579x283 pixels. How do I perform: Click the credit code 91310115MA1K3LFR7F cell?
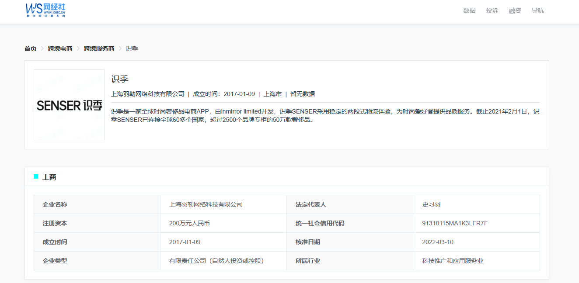pos(454,223)
